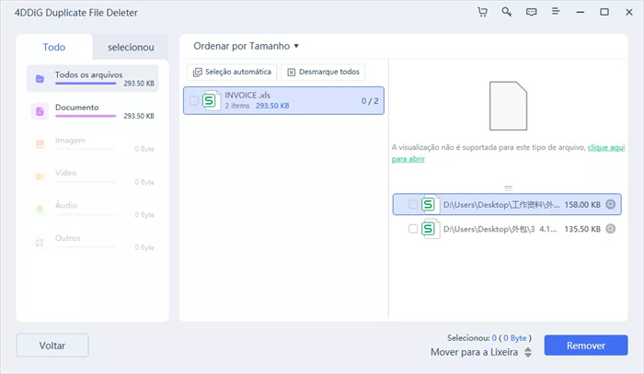Open the shopping cart icon
This screenshot has height=374, width=644.
click(483, 12)
